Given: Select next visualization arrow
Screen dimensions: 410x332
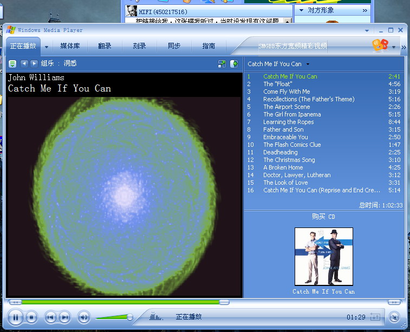Looking at the screenshot, I should [34, 63].
